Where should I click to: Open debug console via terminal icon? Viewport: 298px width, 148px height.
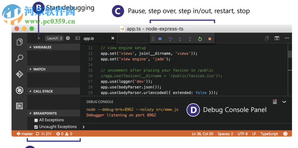point(77,38)
